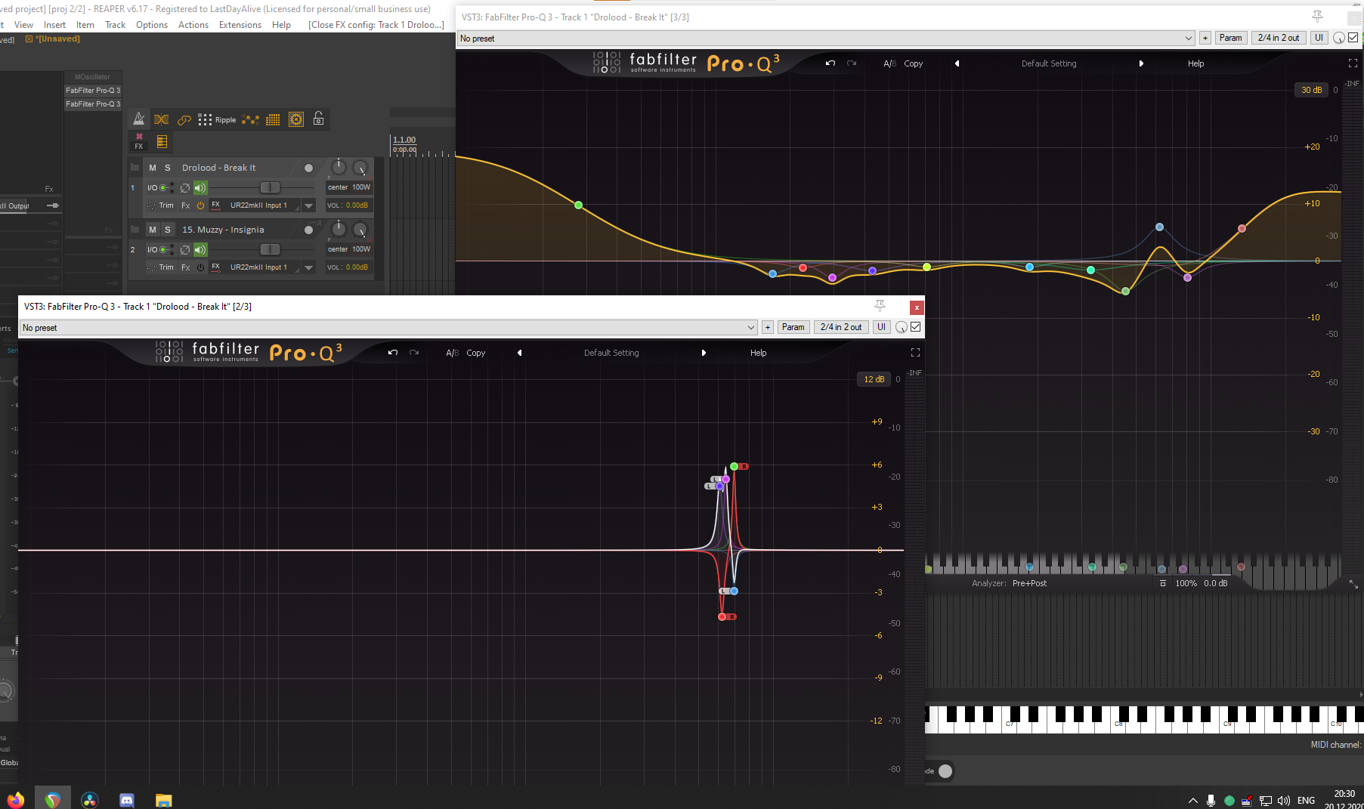Viewport: 1364px width, 809px height.
Task: Mute the Drolood - Break It track
Action: click(x=153, y=168)
